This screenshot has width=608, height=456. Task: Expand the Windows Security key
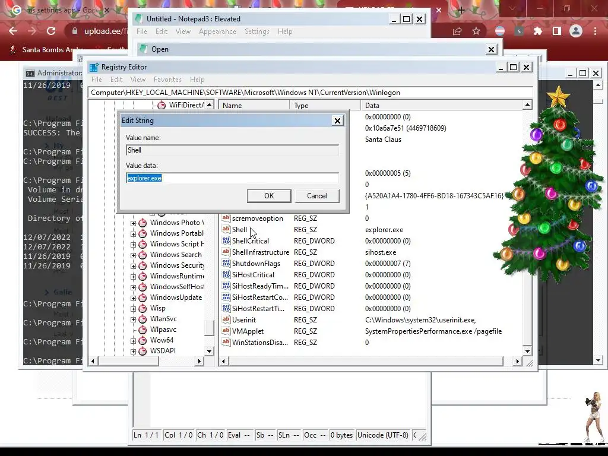click(x=134, y=266)
